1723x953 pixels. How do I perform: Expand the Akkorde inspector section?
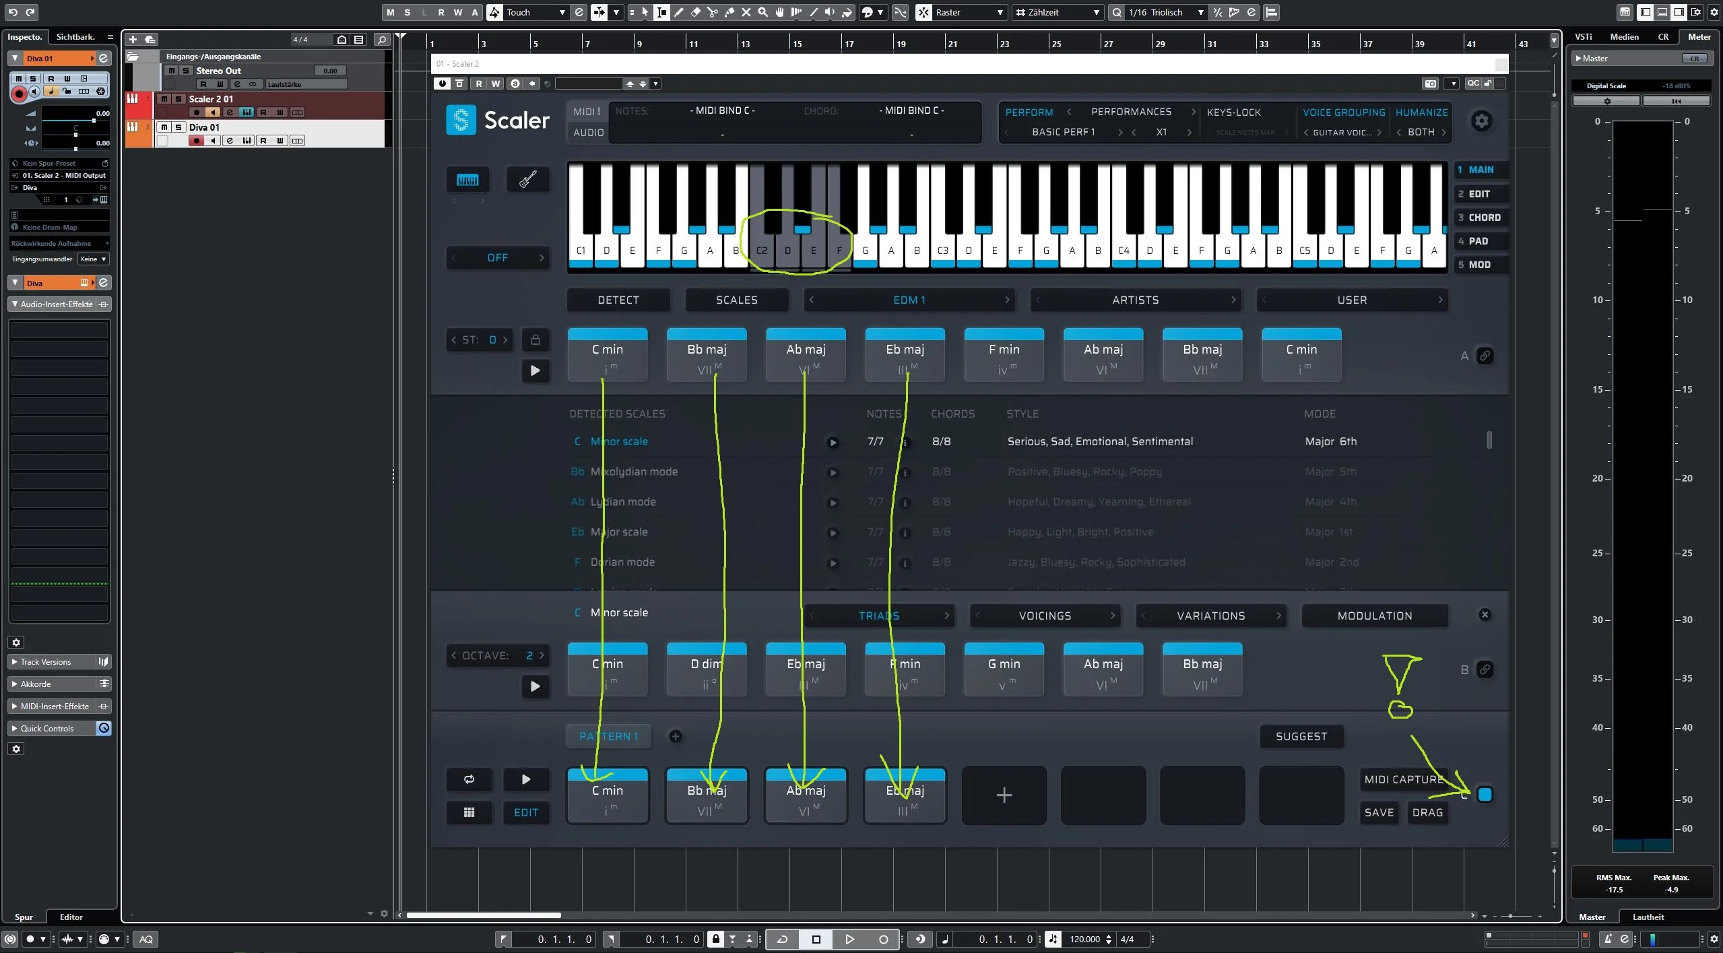pyautogui.click(x=52, y=684)
